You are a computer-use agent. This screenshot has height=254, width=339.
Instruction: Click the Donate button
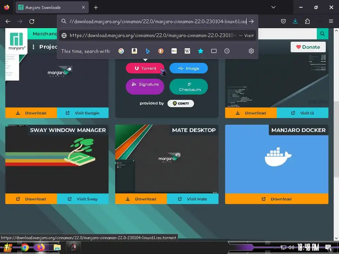click(x=308, y=47)
